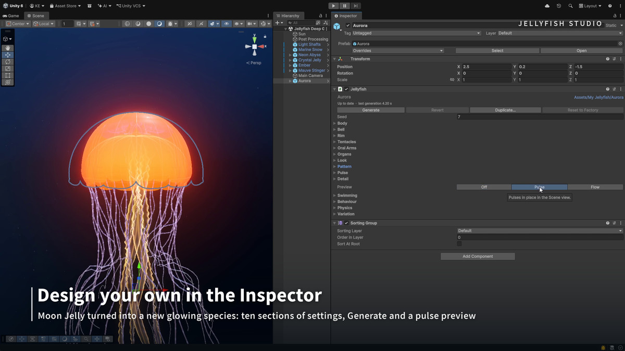This screenshot has width=625, height=351.
Task: Open the Transform component help icon
Action: click(x=608, y=59)
